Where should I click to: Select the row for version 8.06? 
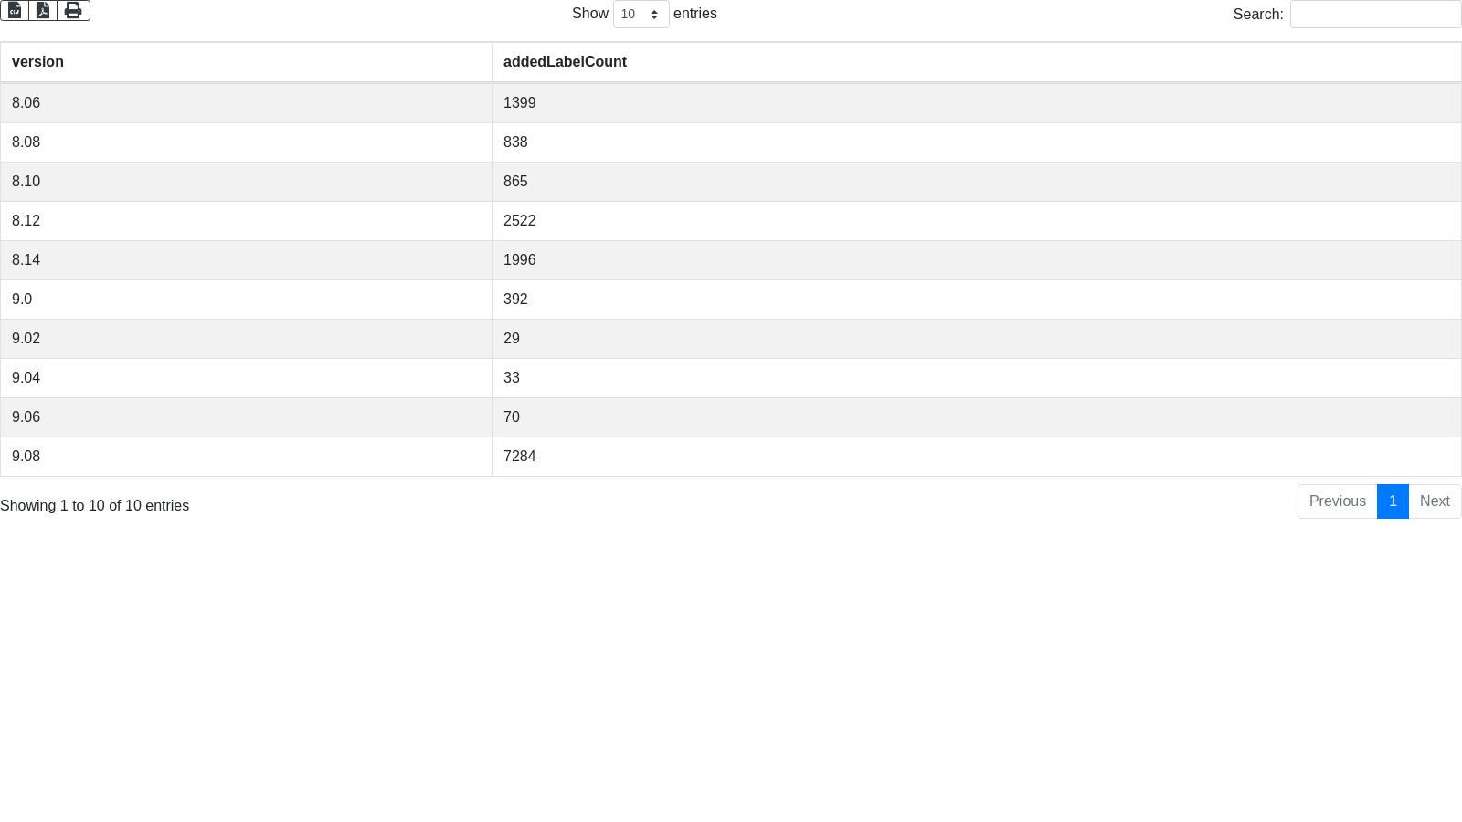(26, 103)
